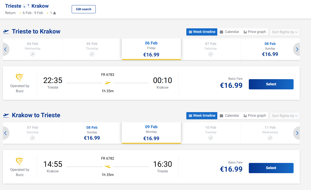Select the €16.99 Krakow to Trieste flight

pyautogui.click(x=271, y=168)
